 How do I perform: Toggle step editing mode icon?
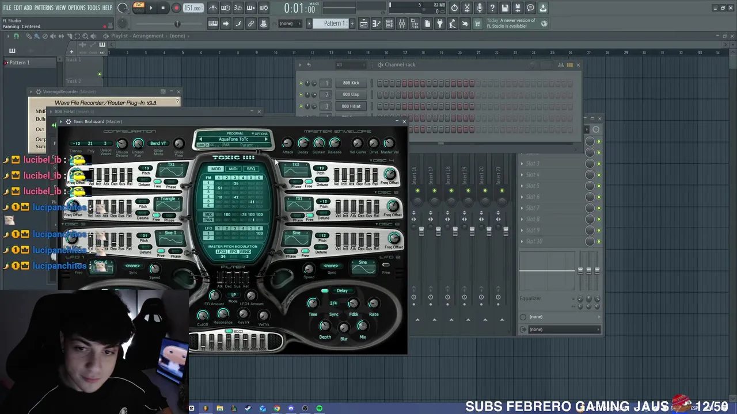(x=238, y=24)
